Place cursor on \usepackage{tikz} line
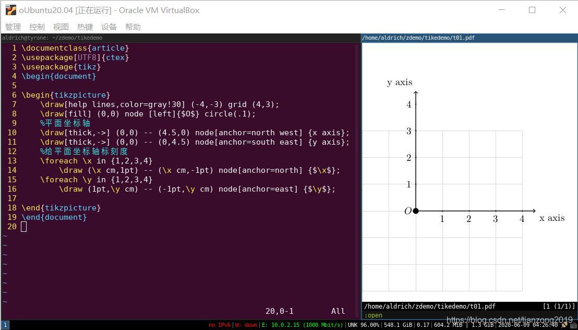Screen dimensions: 578x330 [61, 67]
